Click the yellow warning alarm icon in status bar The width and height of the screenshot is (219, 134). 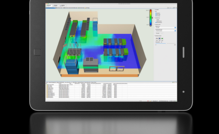click(x=151, y=101)
